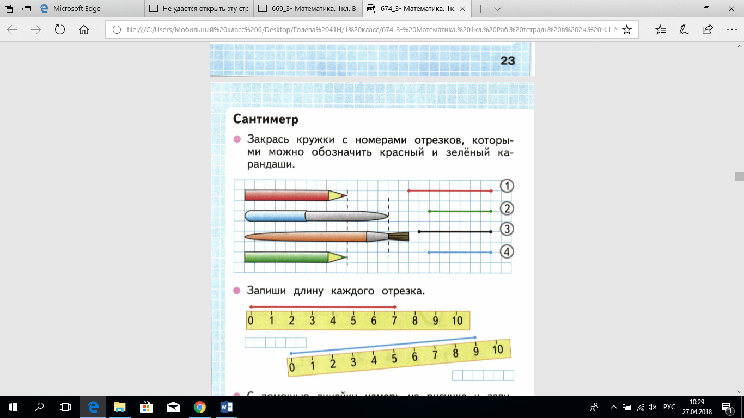Open the Wi-Fi network panel

pyautogui.click(x=641, y=407)
